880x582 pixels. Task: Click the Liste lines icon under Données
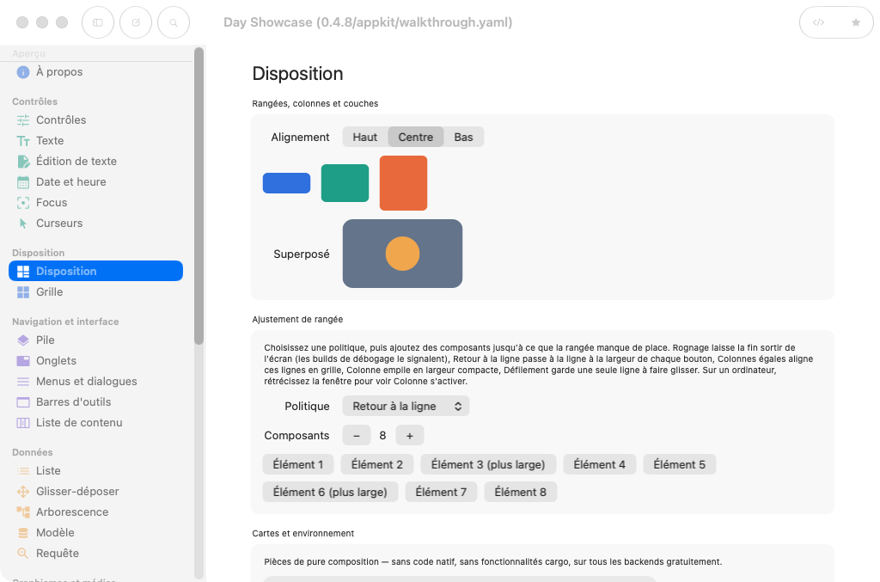(x=23, y=471)
